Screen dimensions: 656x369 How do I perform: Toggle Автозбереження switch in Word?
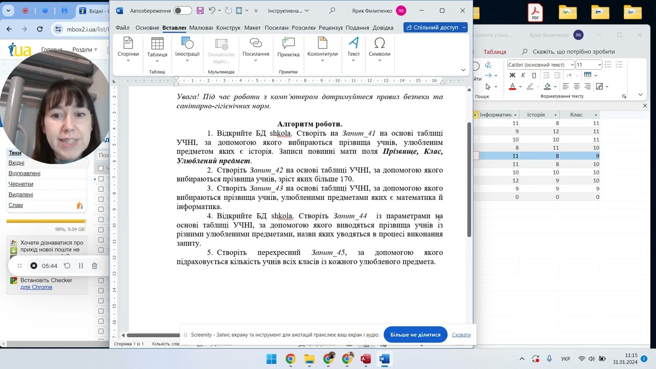click(x=182, y=11)
